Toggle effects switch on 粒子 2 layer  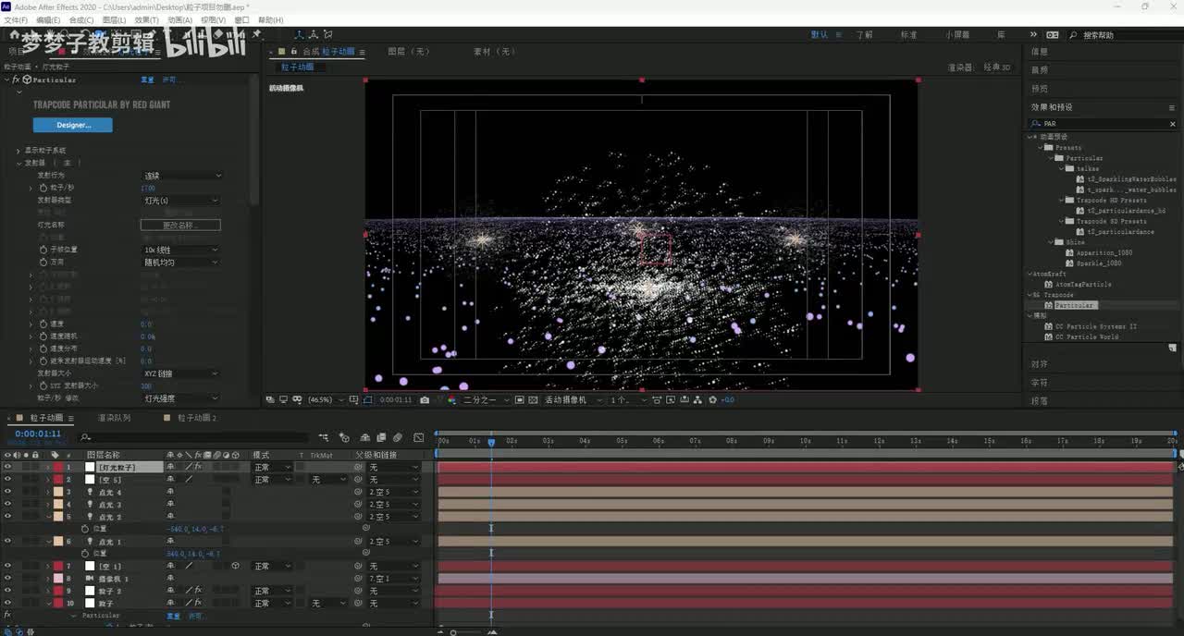point(197,591)
